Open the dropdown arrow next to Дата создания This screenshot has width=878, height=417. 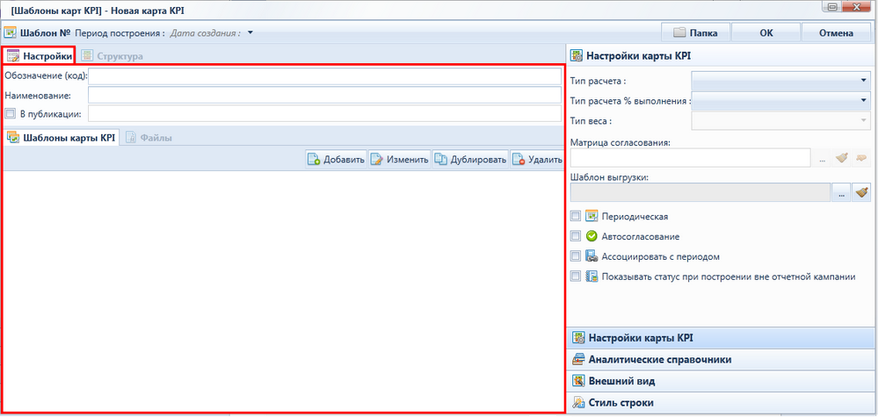coord(250,32)
